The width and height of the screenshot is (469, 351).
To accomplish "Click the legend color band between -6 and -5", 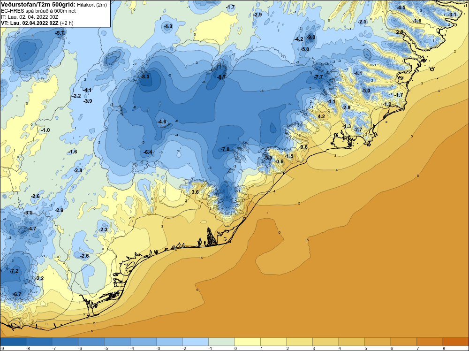I will click(x=91, y=342).
